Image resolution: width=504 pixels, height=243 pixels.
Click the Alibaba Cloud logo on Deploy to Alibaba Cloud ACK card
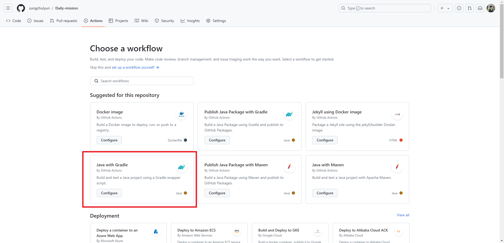(x=398, y=231)
